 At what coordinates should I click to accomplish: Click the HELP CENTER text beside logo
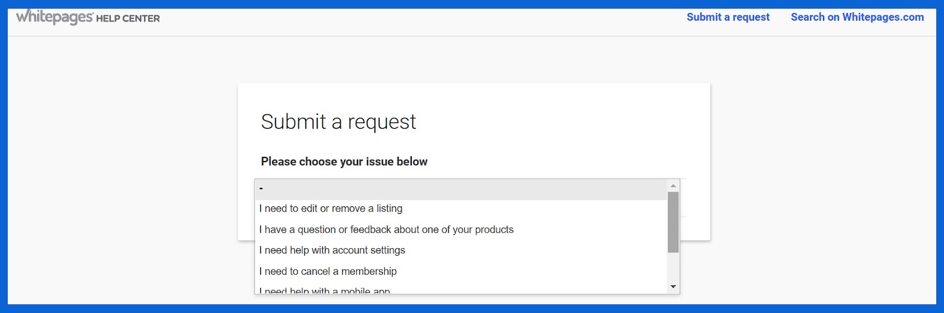128,18
